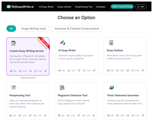Repost the AI Essay Writer card
The width and height of the screenshot is (153, 125).
pyautogui.click(x=84, y=71)
